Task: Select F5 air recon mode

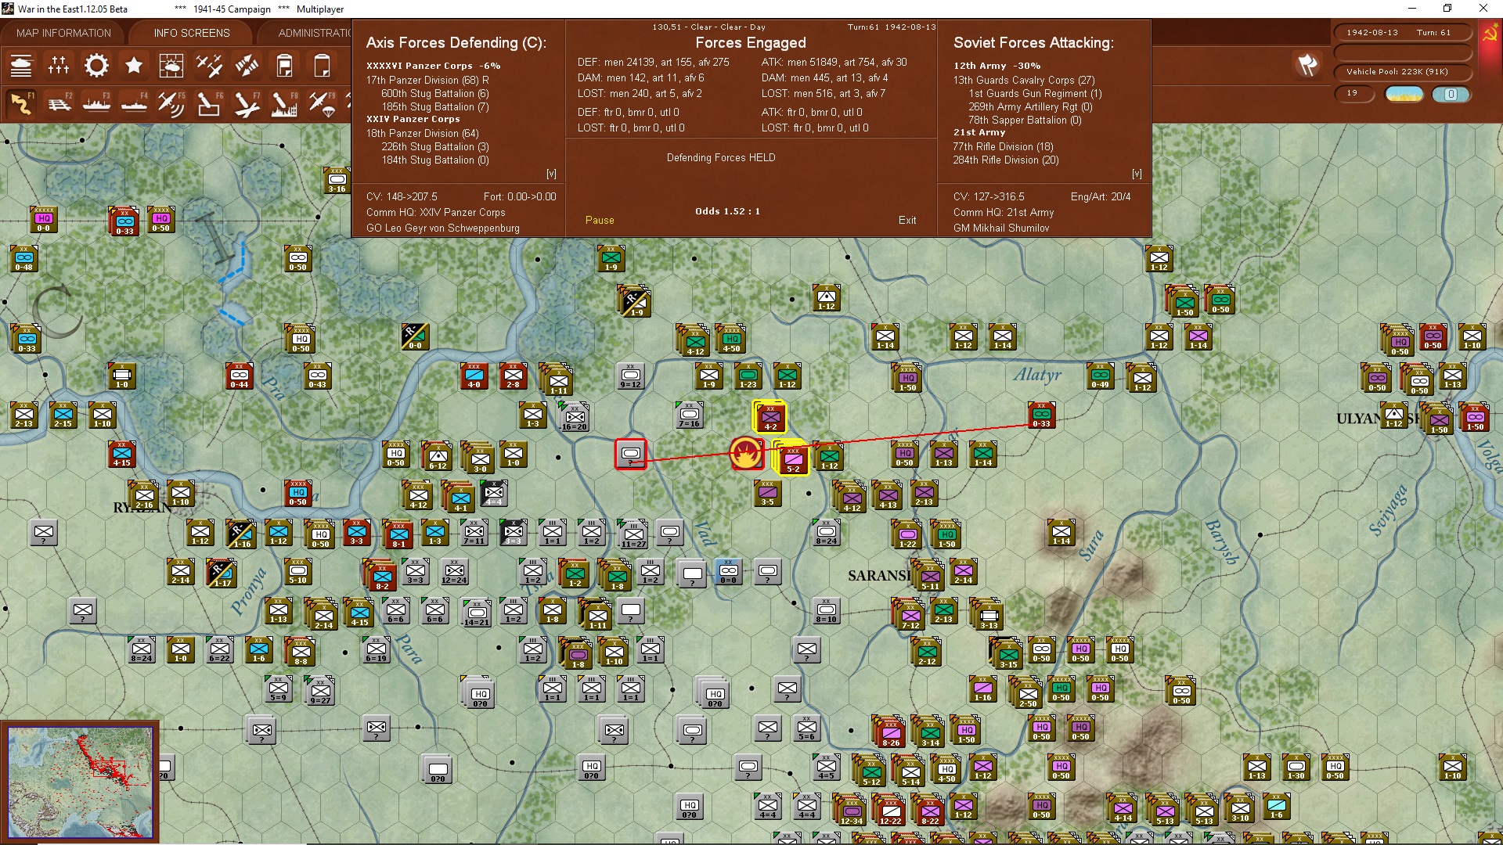Action: point(171,103)
